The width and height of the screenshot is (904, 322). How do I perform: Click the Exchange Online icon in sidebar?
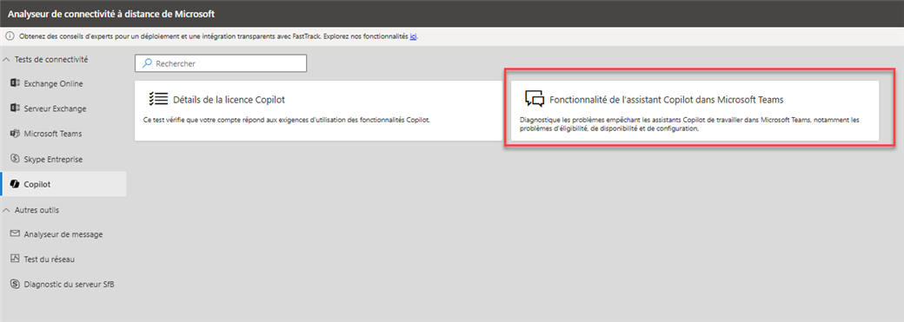tap(15, 83)
